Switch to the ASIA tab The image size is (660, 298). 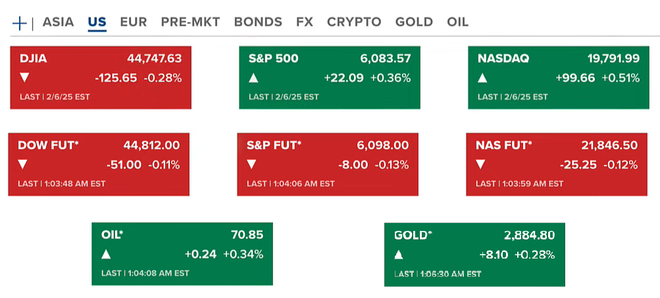58,22
